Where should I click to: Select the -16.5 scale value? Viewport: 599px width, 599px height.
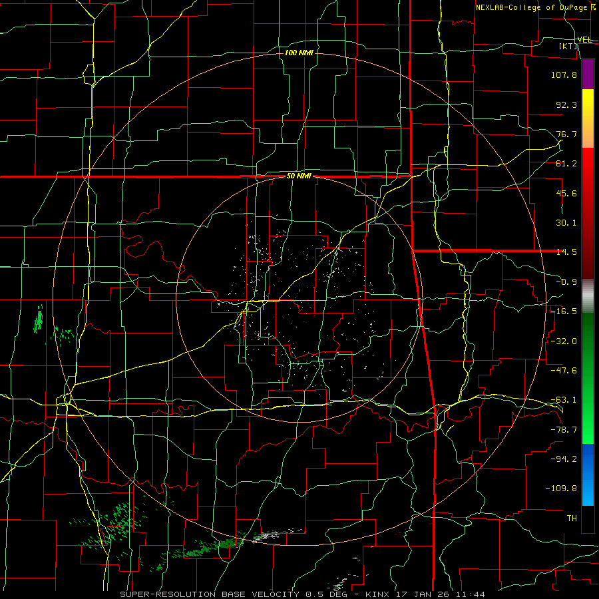click(564, 311)
